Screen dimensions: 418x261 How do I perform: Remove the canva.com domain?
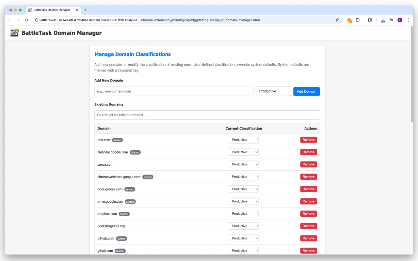click(309, 164)
